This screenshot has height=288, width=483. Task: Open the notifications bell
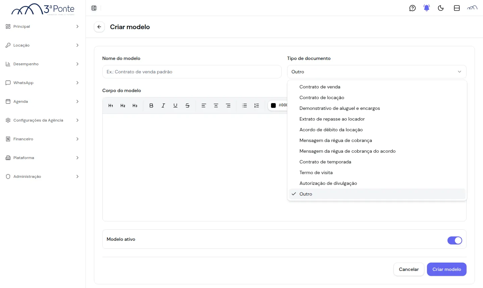pyautogui.click(x=427, y=8)
